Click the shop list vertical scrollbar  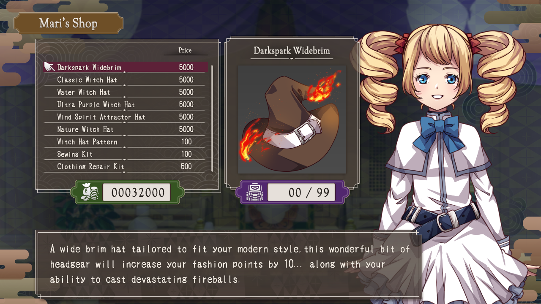(x=212, y=118)
